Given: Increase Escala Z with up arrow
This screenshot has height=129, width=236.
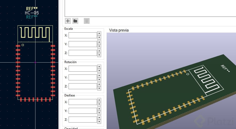Looking at the screenshot, I should point(99,51).
